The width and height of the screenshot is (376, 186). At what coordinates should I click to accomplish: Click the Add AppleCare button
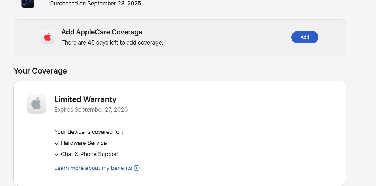305,37
